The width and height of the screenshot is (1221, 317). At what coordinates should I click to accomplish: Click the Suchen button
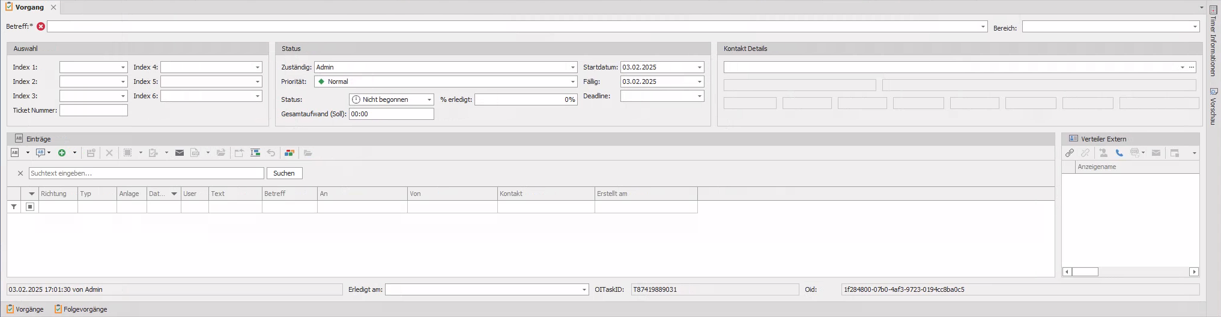[284, 173]
